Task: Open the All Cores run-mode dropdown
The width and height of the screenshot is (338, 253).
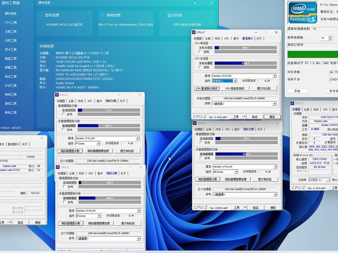Action: 225,171
